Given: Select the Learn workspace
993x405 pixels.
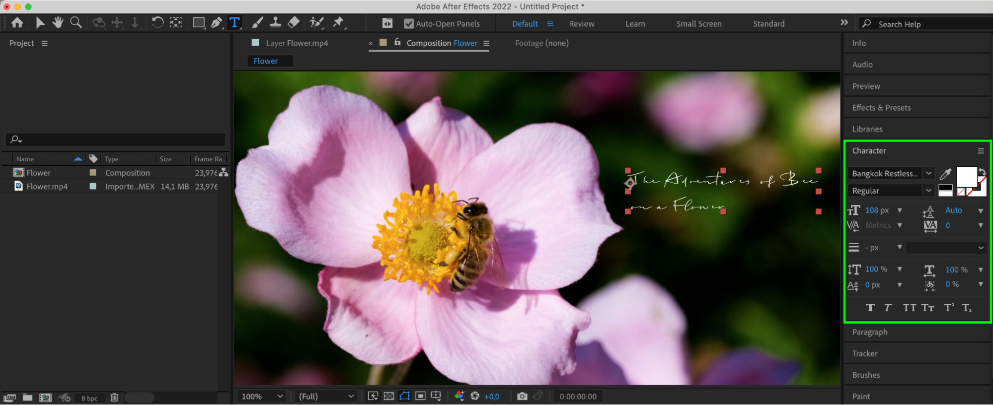Looking at the screenshot, I should (635, 24).
